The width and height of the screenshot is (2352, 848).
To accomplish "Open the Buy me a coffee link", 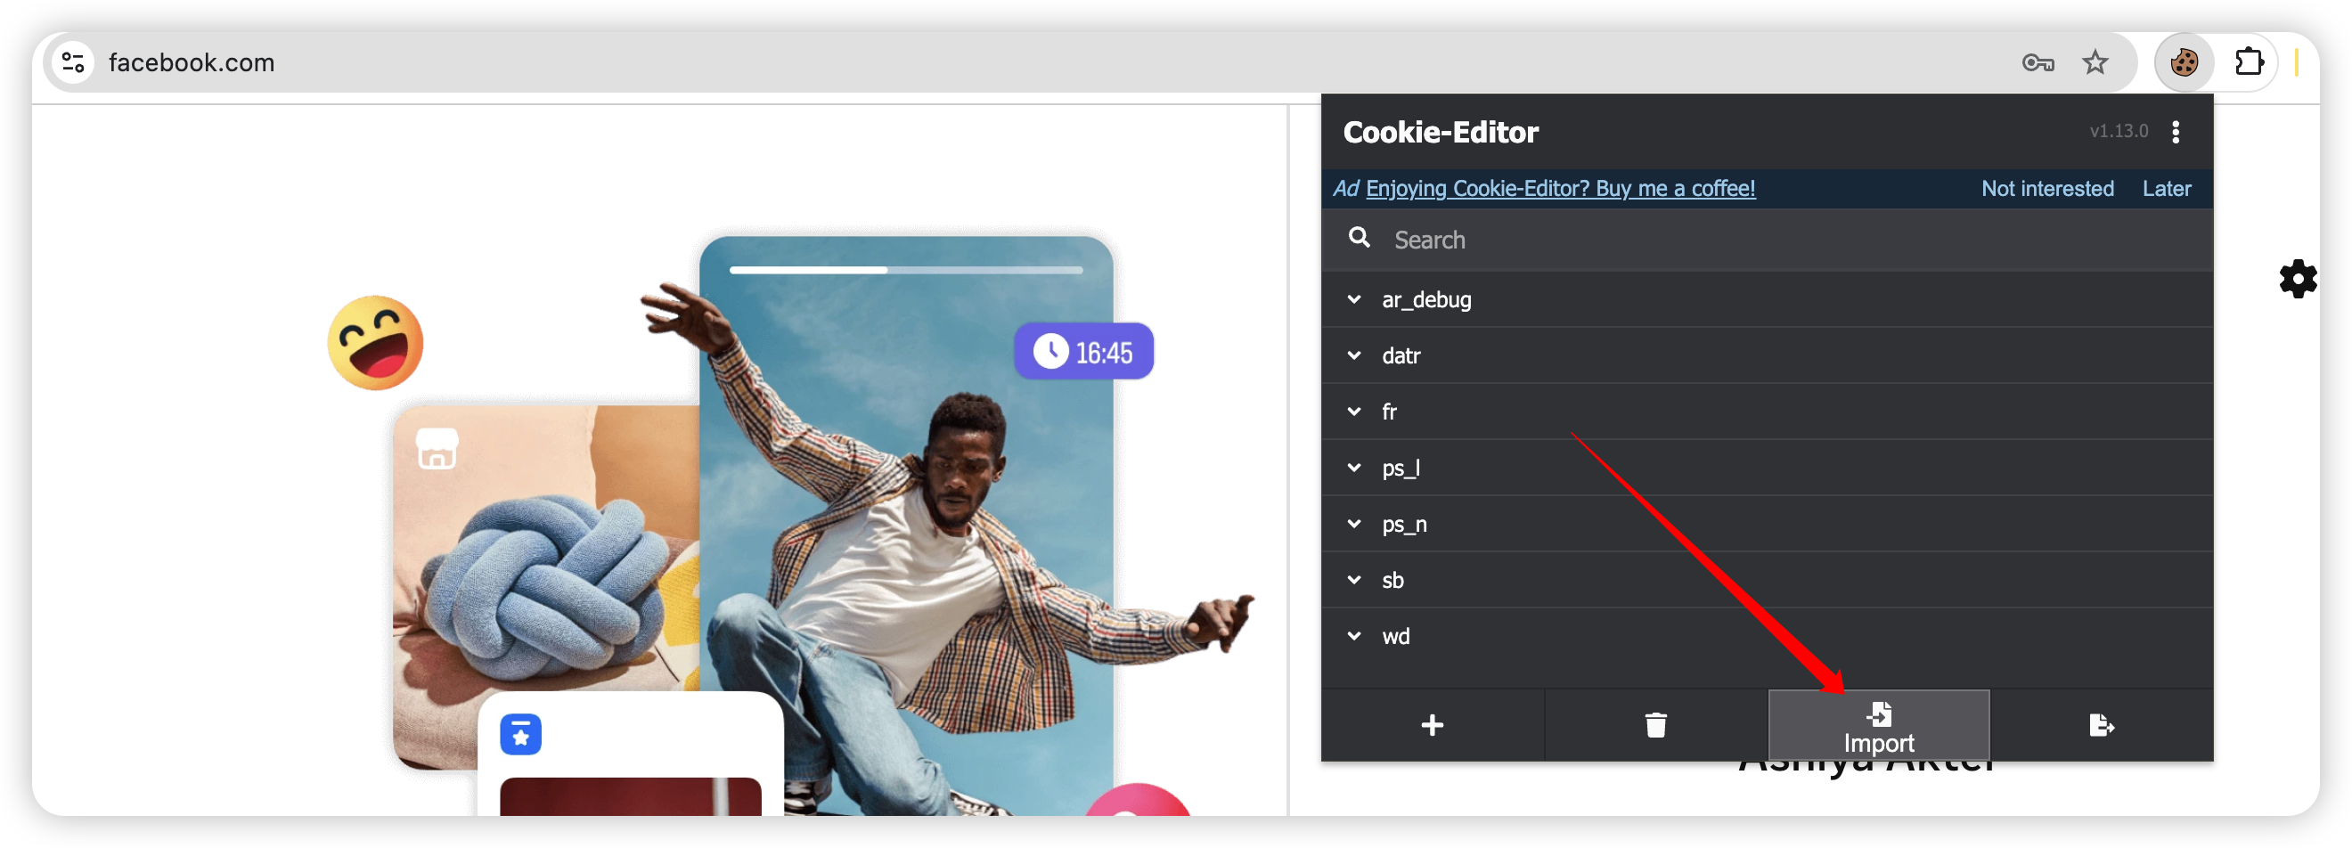I will point(1560,188).
